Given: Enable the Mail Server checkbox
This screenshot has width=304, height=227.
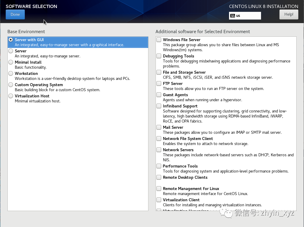Looking at the screenshot, I should pyautogui.click(x=159, y=127).
